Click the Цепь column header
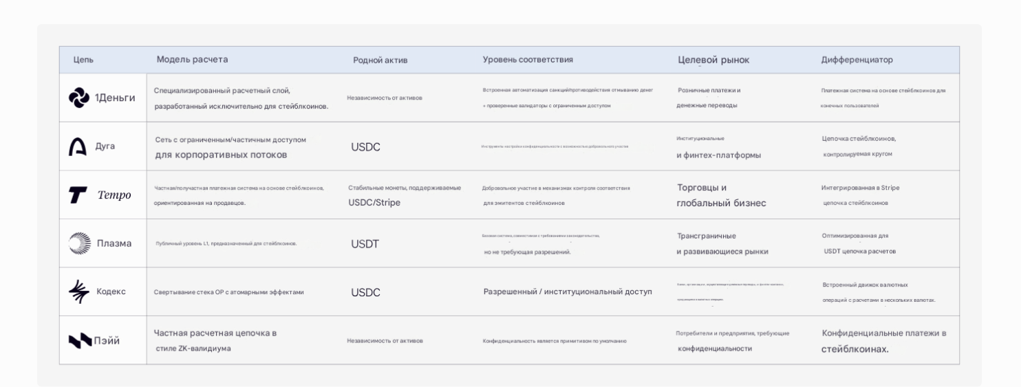The width and height of the screenshot is (1021, 387). (84, 60)
